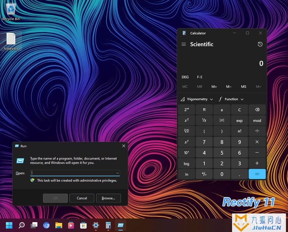
Task: Click digit 2 in Calculator
Action: [x=222, y=163]
